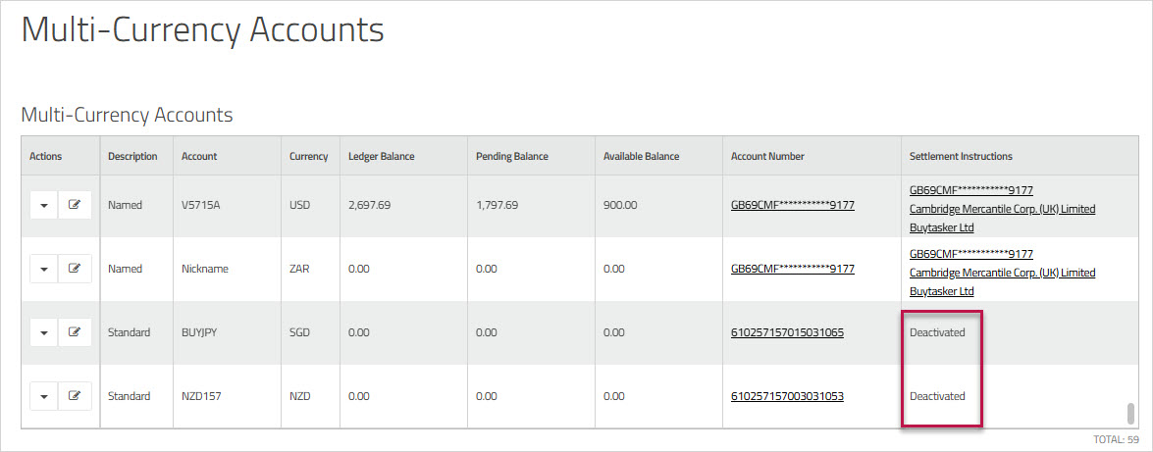
Task: Open account number link in ZAR row
Action: 792,269
